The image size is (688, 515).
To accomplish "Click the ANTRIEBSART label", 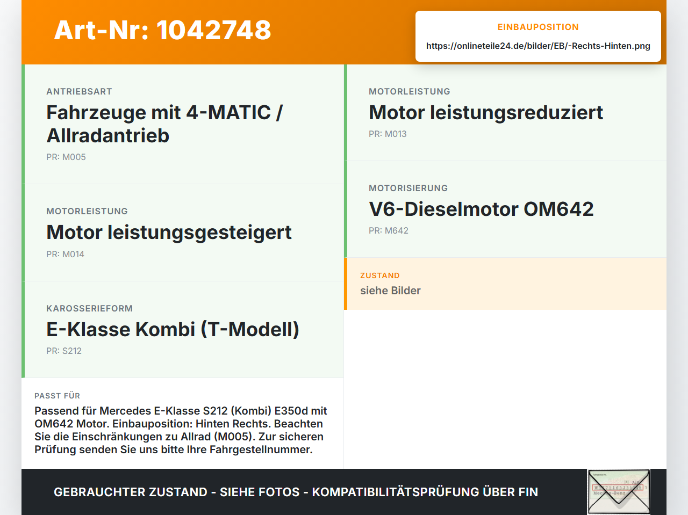I will click(x=79, y=92).
